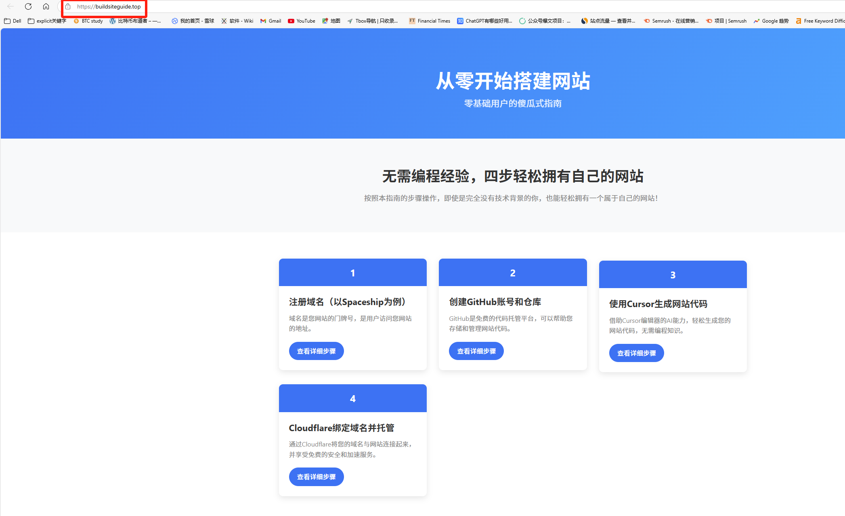This screenshot has width=845, height=516.
Task: Open the Google 趋势 bookmark
Action: 771,21
